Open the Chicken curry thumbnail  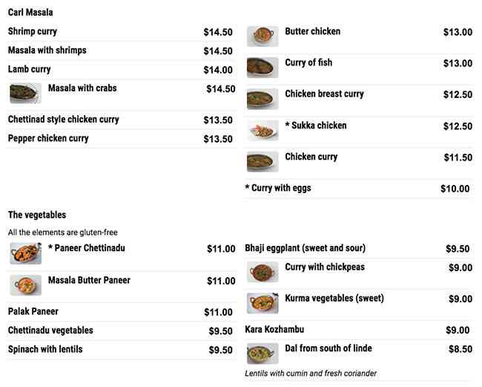coord(263,162)
